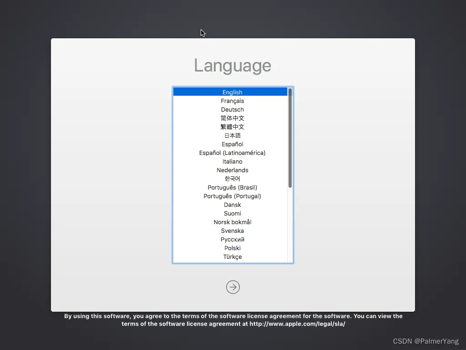Select English in the language list
Viewport: 466px width, 350px height.
pos(232,92)
